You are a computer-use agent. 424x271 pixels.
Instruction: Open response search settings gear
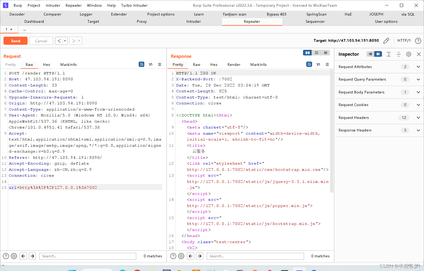coord(181,256)
